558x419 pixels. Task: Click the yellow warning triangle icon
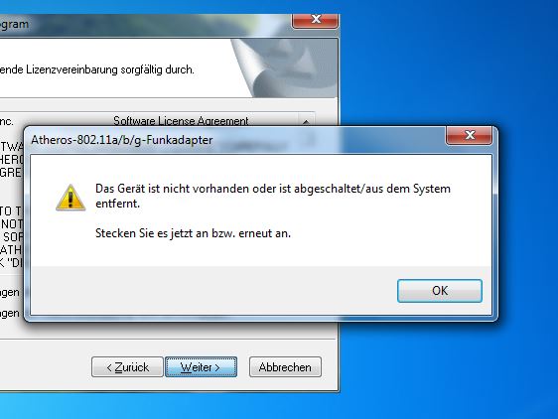tap(70, 198)
